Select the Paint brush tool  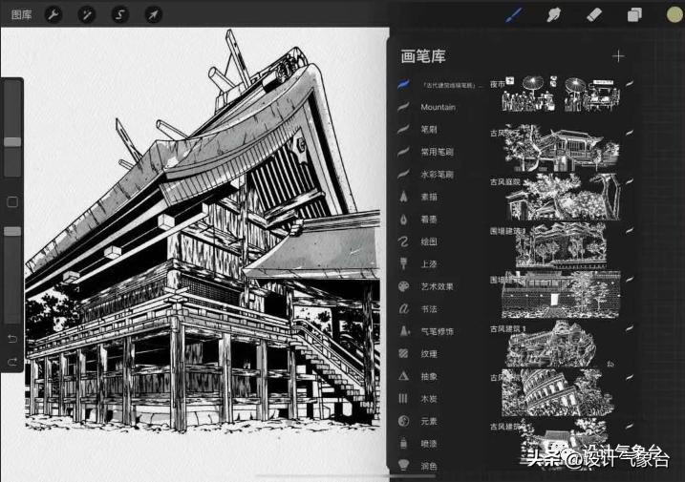click(514, 15)
